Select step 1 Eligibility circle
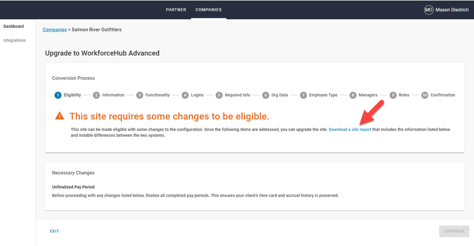 click(x=58, y=95)
